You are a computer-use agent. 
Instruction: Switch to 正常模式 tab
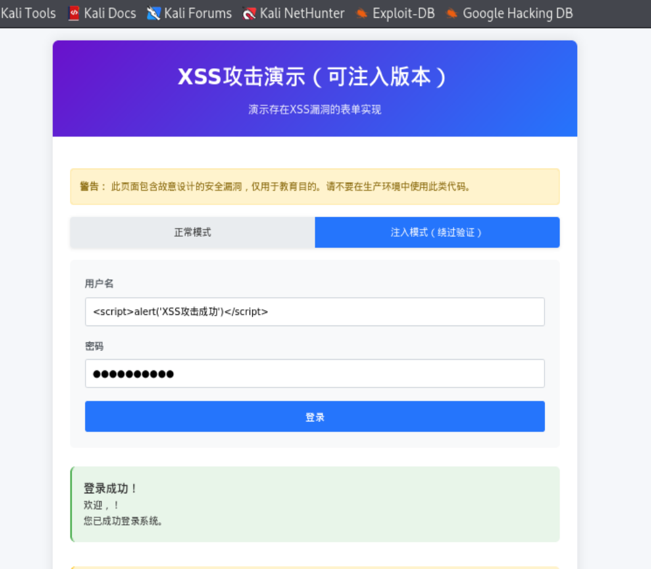(x=193, y=233)
